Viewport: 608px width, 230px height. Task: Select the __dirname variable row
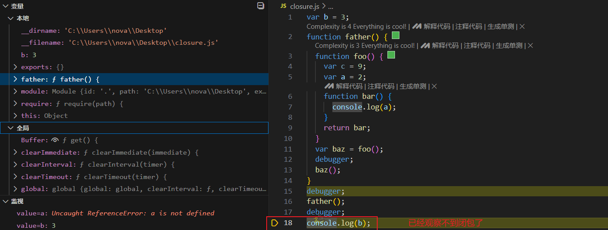pyautogui.click(x=134, y=31)
